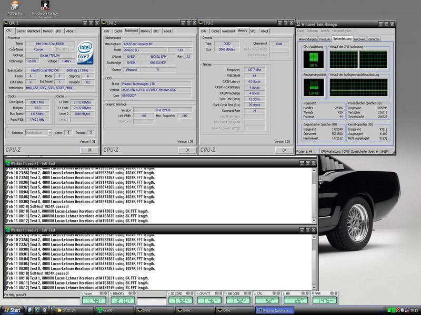Click the first quick launch icon beside Start
The height and width of the screenshot is (315, 421).
pyautogui.click(x=30, y=310)
